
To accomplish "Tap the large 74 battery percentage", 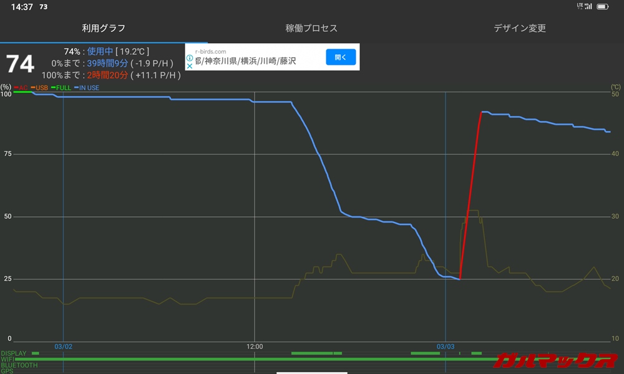I will pos(20,65).
